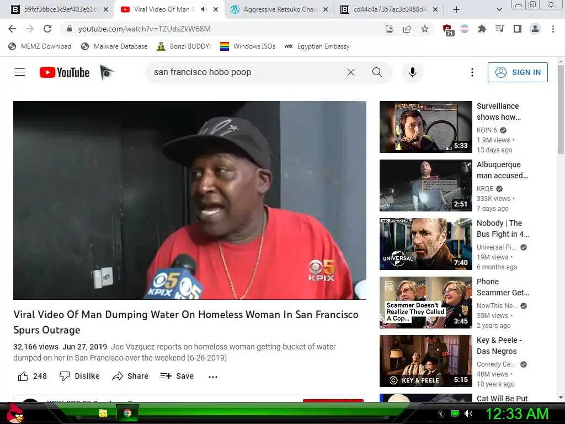Image resolution: width=565 pixels, height=424 pixels.
Task: Show hidden tray icons arrow
Action: tap(440, 414)
